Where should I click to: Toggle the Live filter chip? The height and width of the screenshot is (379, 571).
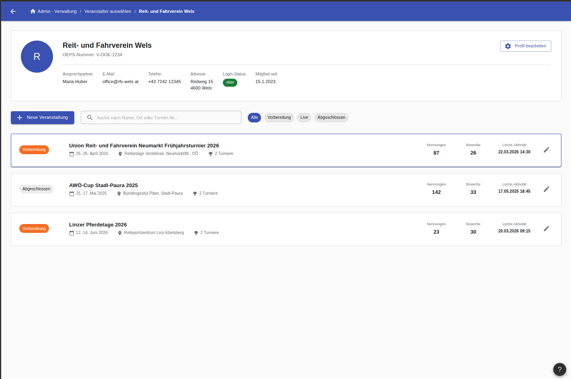[x=304, y=118]
